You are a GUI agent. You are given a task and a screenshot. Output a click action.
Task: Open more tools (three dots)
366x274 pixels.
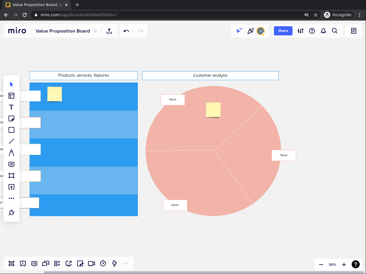tap(11, 198)
